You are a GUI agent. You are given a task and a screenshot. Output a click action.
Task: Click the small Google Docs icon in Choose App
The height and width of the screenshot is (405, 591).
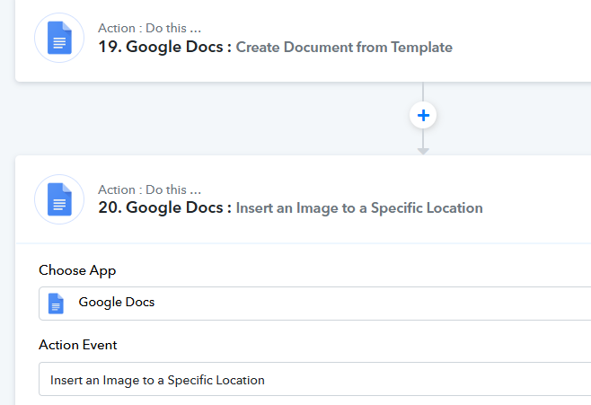[x=56, y=304]
